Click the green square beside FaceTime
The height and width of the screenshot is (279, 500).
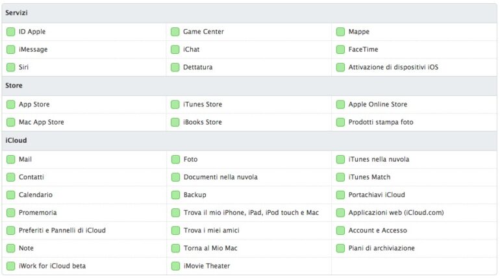[340, 49]
